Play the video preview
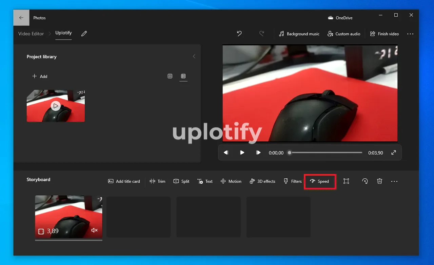Viewport: 434px width, 265px height. [x=242, y=153]
